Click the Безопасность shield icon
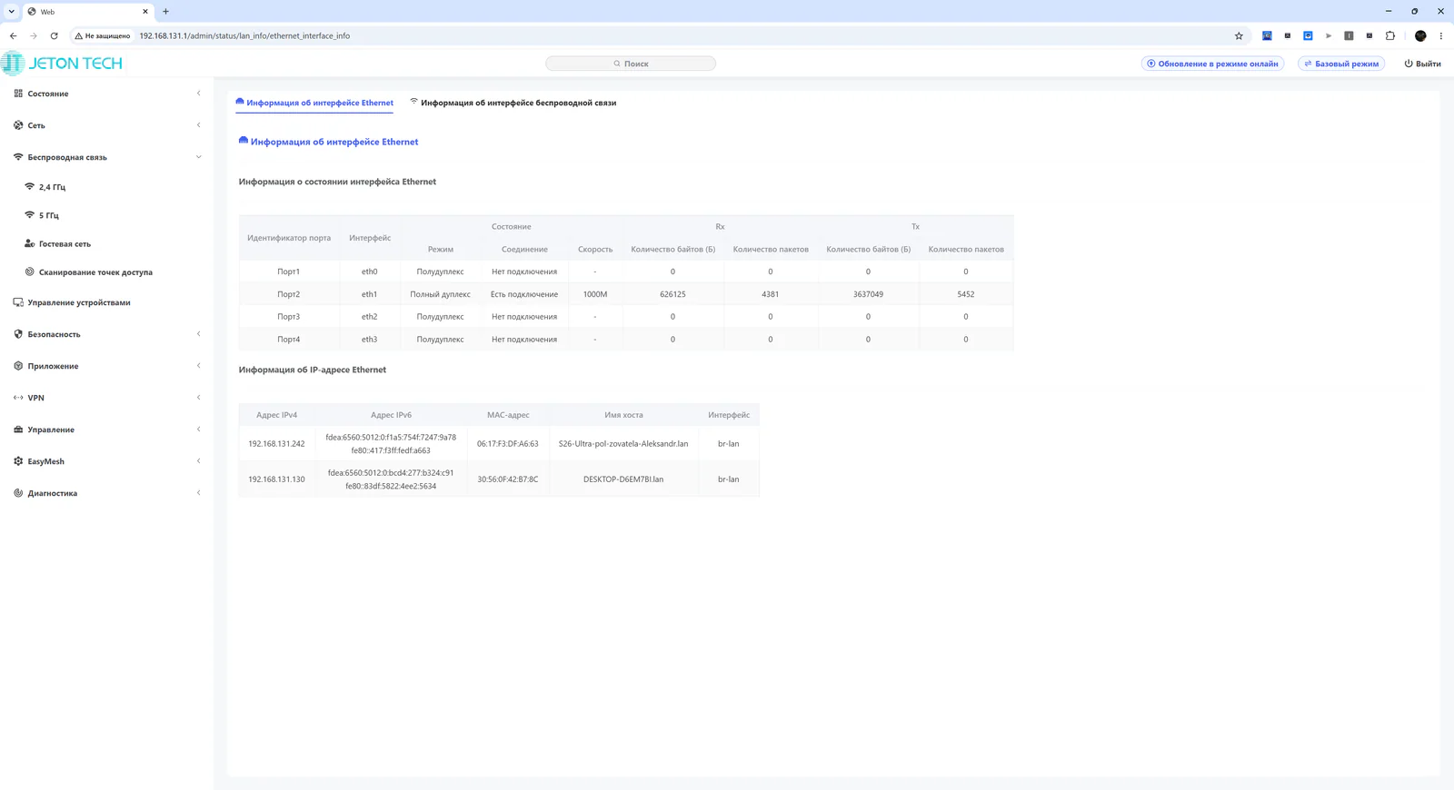Viewport: 1454px width, 790px height. (x=18, y=334)
